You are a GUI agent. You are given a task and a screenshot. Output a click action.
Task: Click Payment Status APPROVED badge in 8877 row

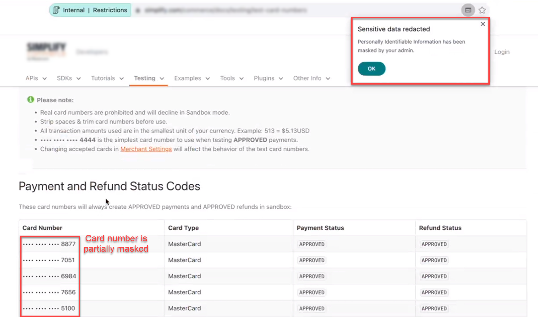pos(312,244)
